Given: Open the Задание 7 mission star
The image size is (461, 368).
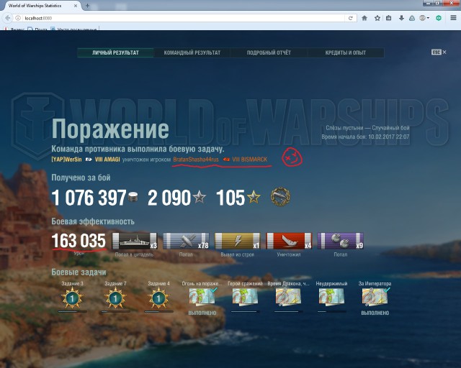Looking at the screenshot, I should (x=115, y=298).
